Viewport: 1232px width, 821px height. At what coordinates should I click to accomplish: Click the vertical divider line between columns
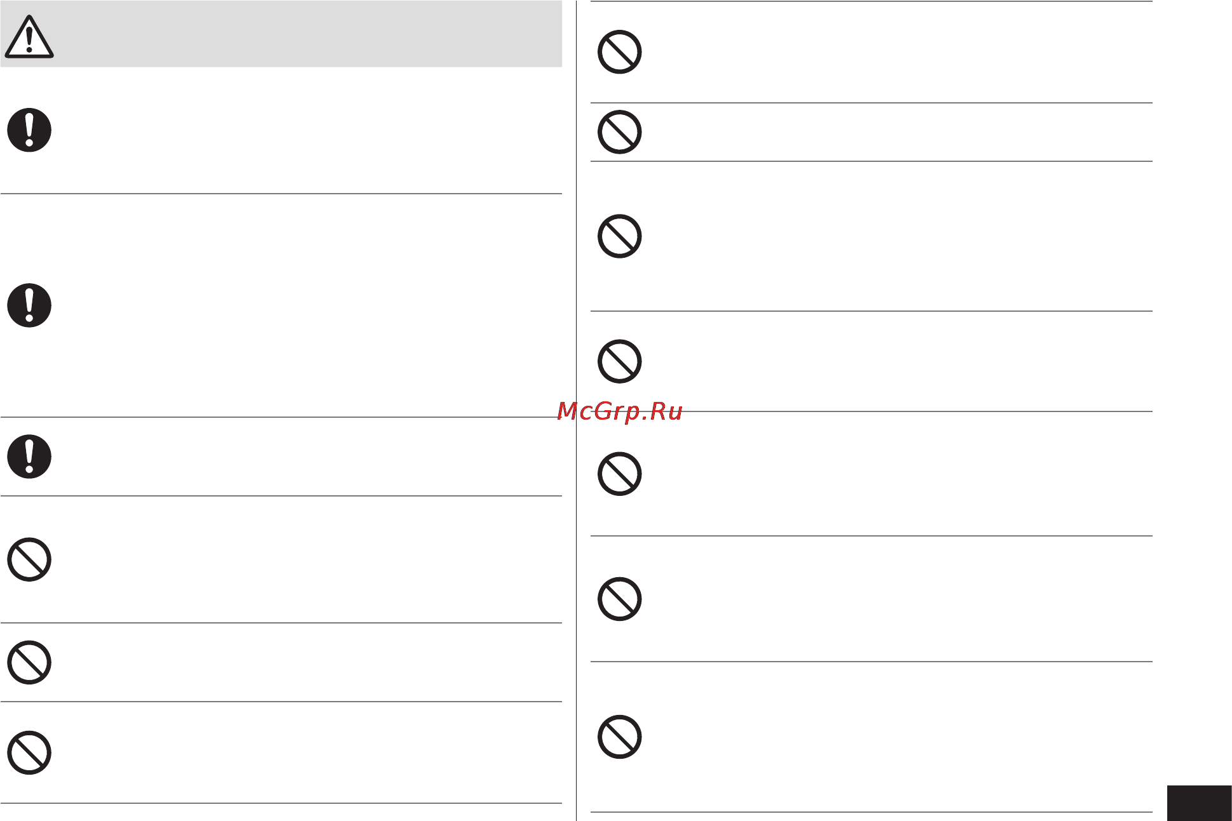coord(576,410)
